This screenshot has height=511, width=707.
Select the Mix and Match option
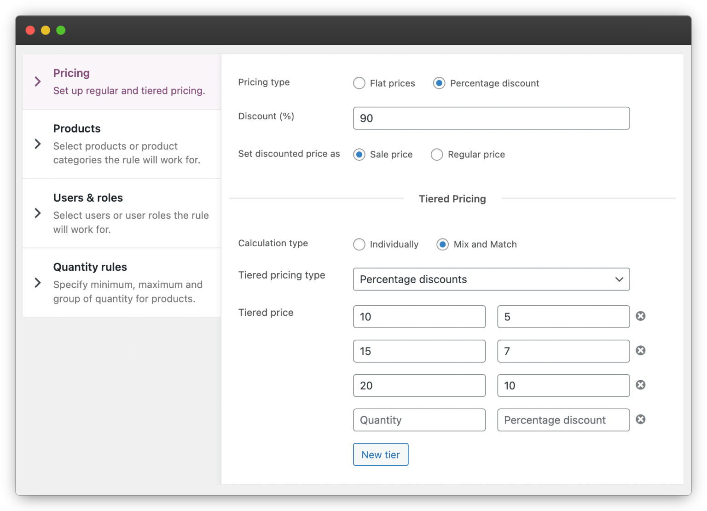tap(442, 244)
